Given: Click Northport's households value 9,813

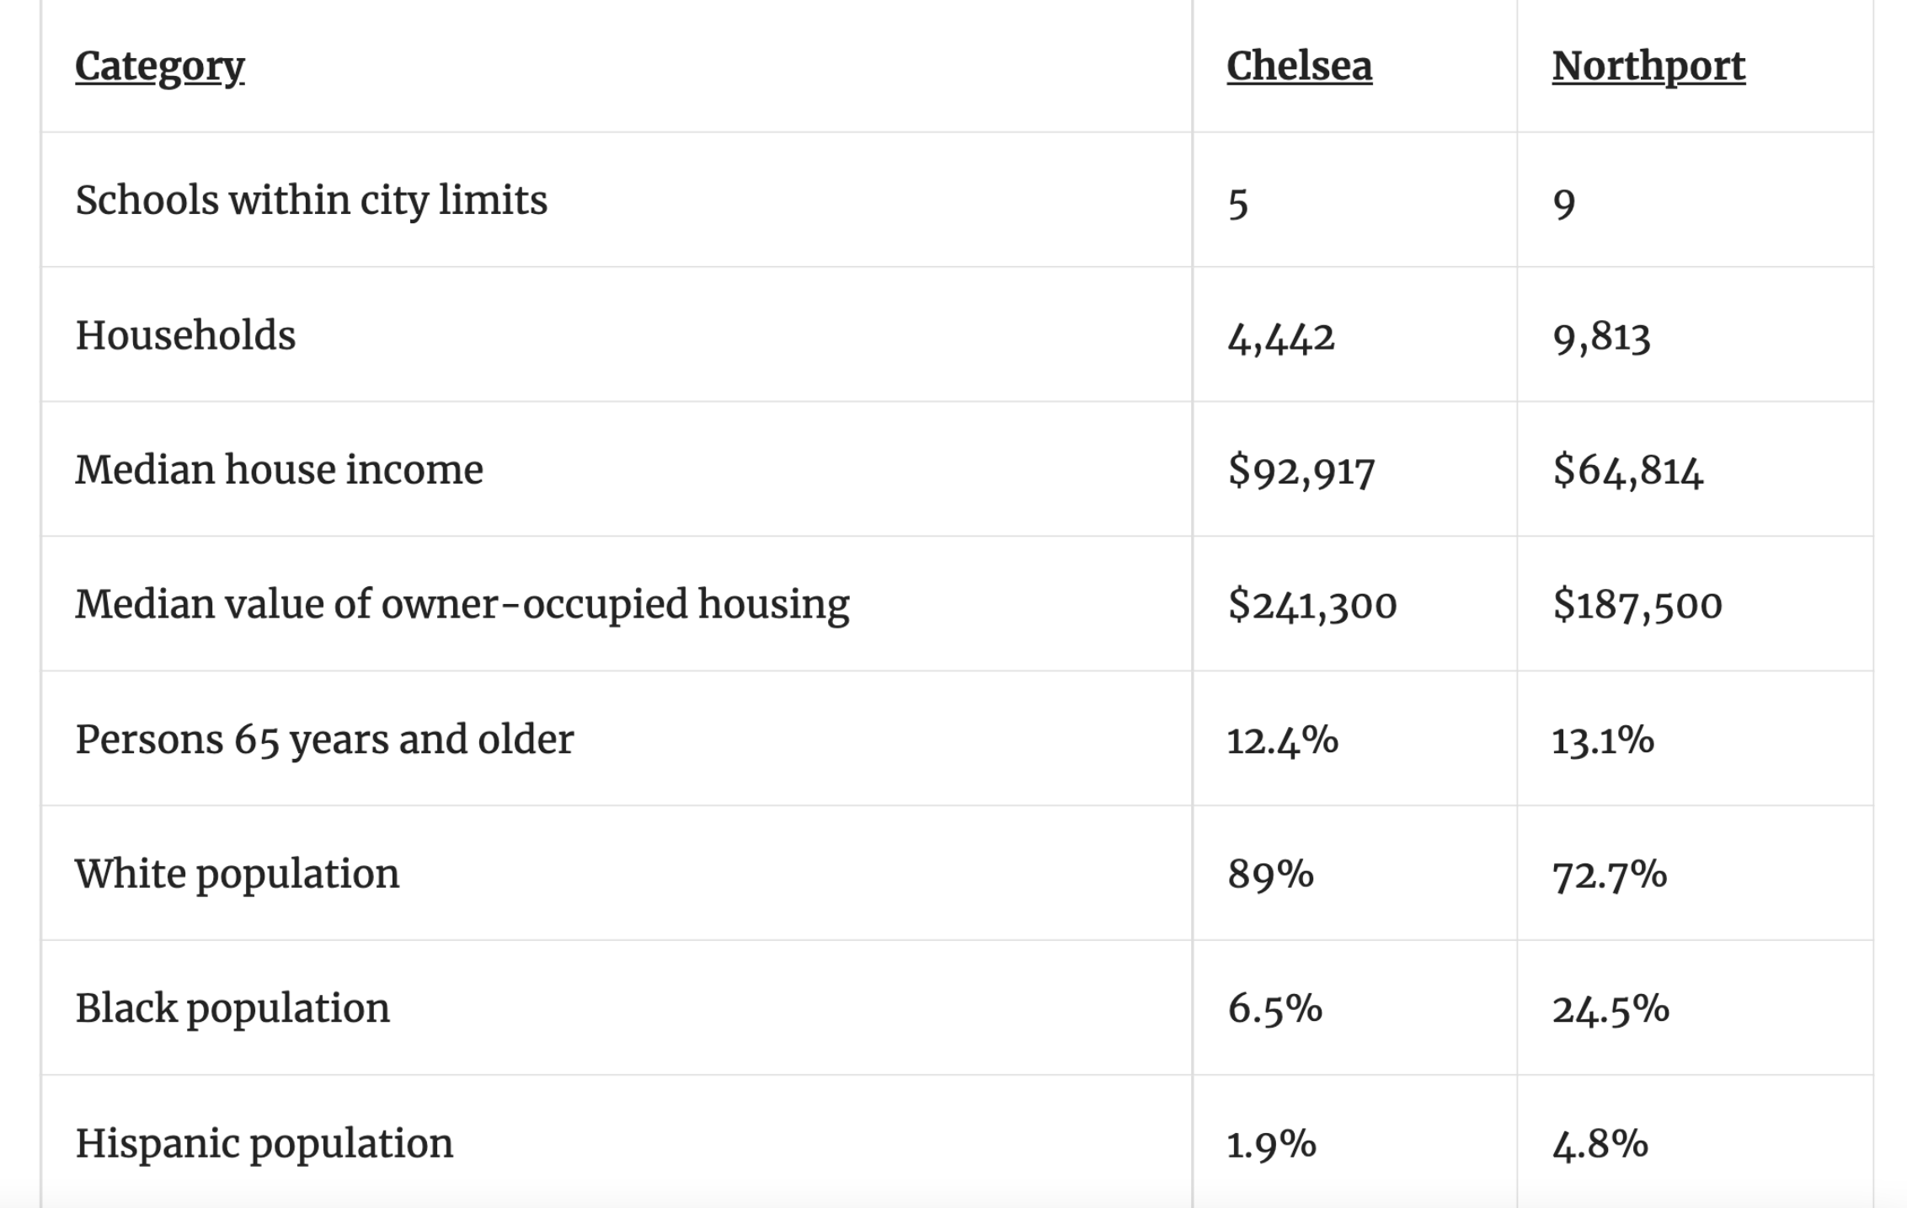Looking at the screenshot, I should pyautogui.click(x=1601, y=337).
